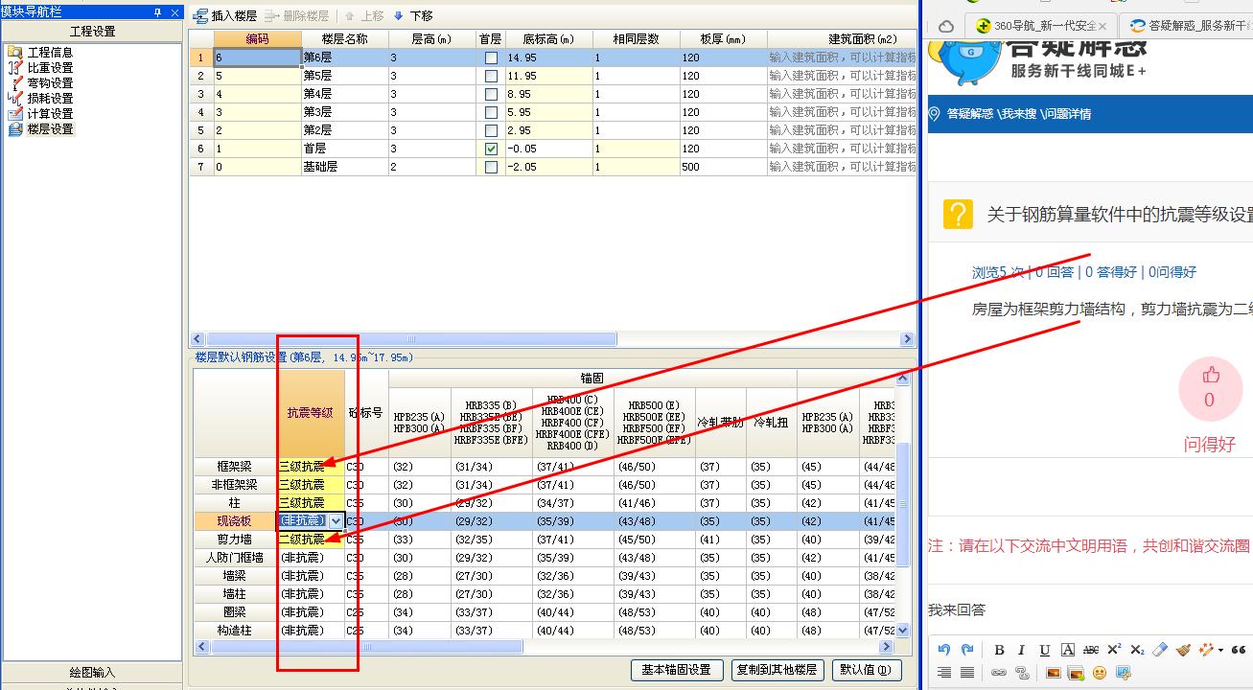This screenshot has height=690, width=1253.
Task: Toggle strikethrough ABC icon
Action: (x=1091, y=650)
